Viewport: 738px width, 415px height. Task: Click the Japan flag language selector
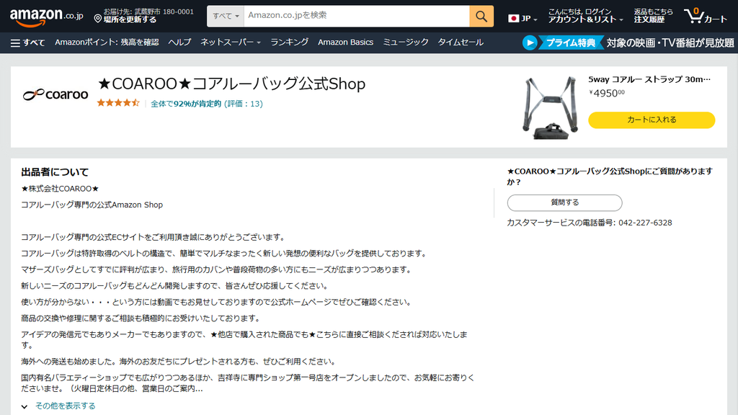[x=523, y=18]
